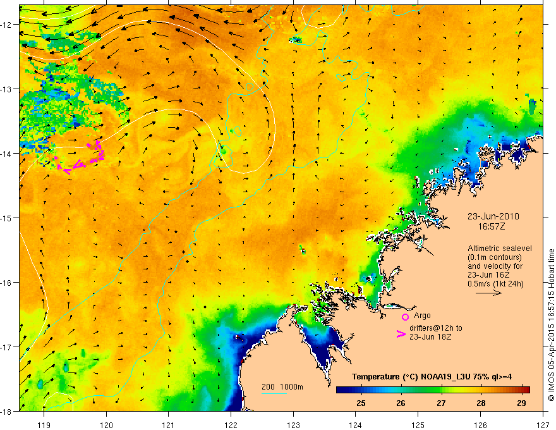Click the 28 value on the temperature scale
This screenshot has width=556, height=430.
(481, 403)
